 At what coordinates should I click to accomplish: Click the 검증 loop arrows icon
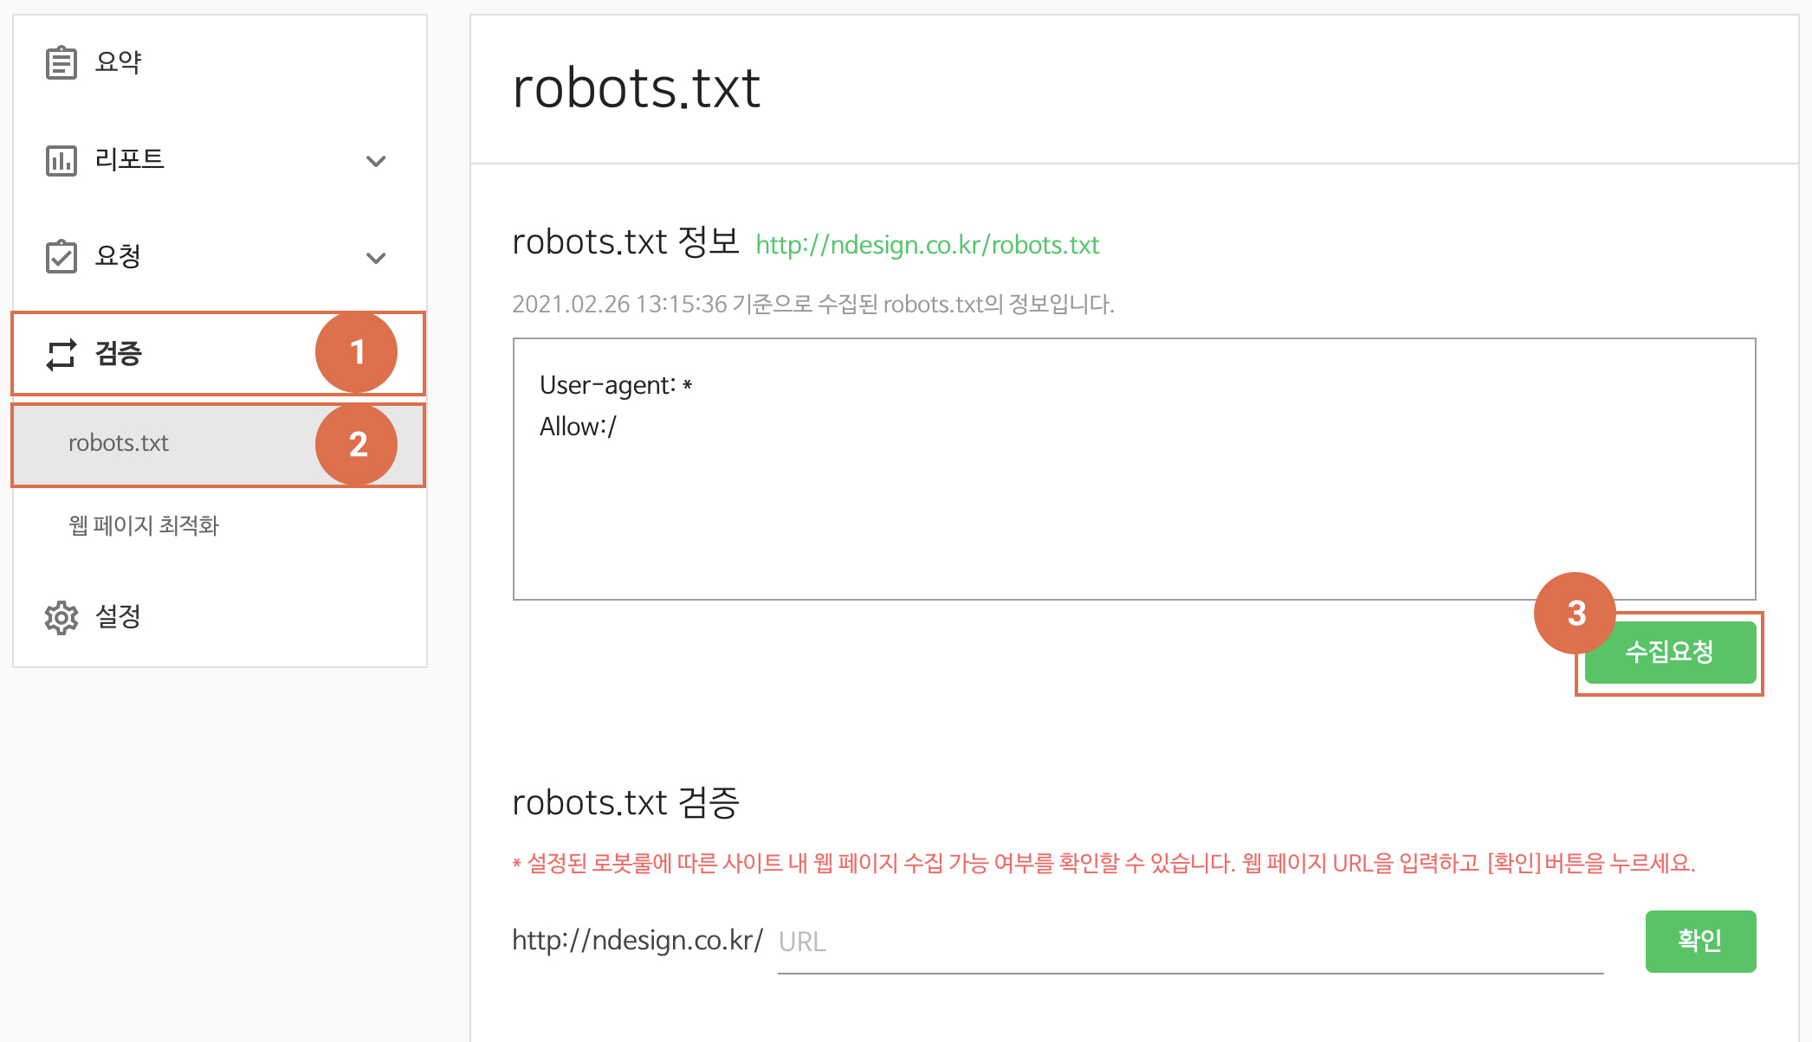click(x=61, y=354)
